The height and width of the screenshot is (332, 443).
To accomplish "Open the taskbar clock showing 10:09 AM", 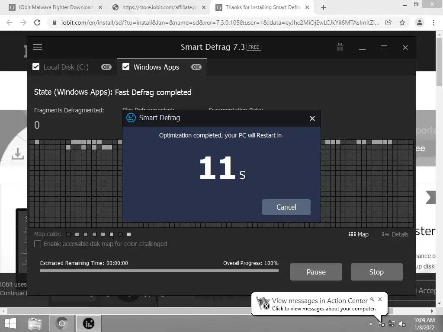I will (424, 324).
